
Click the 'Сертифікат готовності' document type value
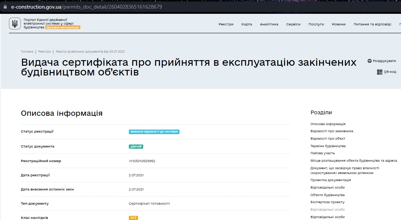click(x=149, y=204)
